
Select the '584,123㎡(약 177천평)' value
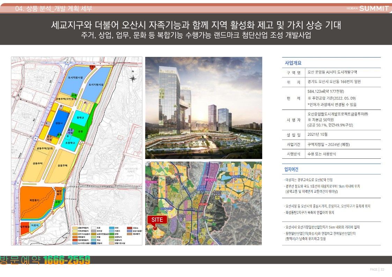coord(326,91)
